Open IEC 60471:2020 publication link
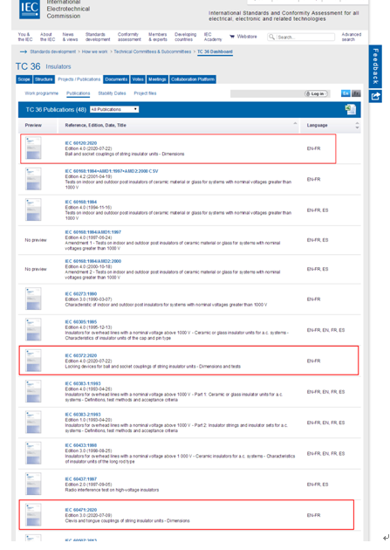390x550 pixels. pyautogui.click(x=81, y=510)
